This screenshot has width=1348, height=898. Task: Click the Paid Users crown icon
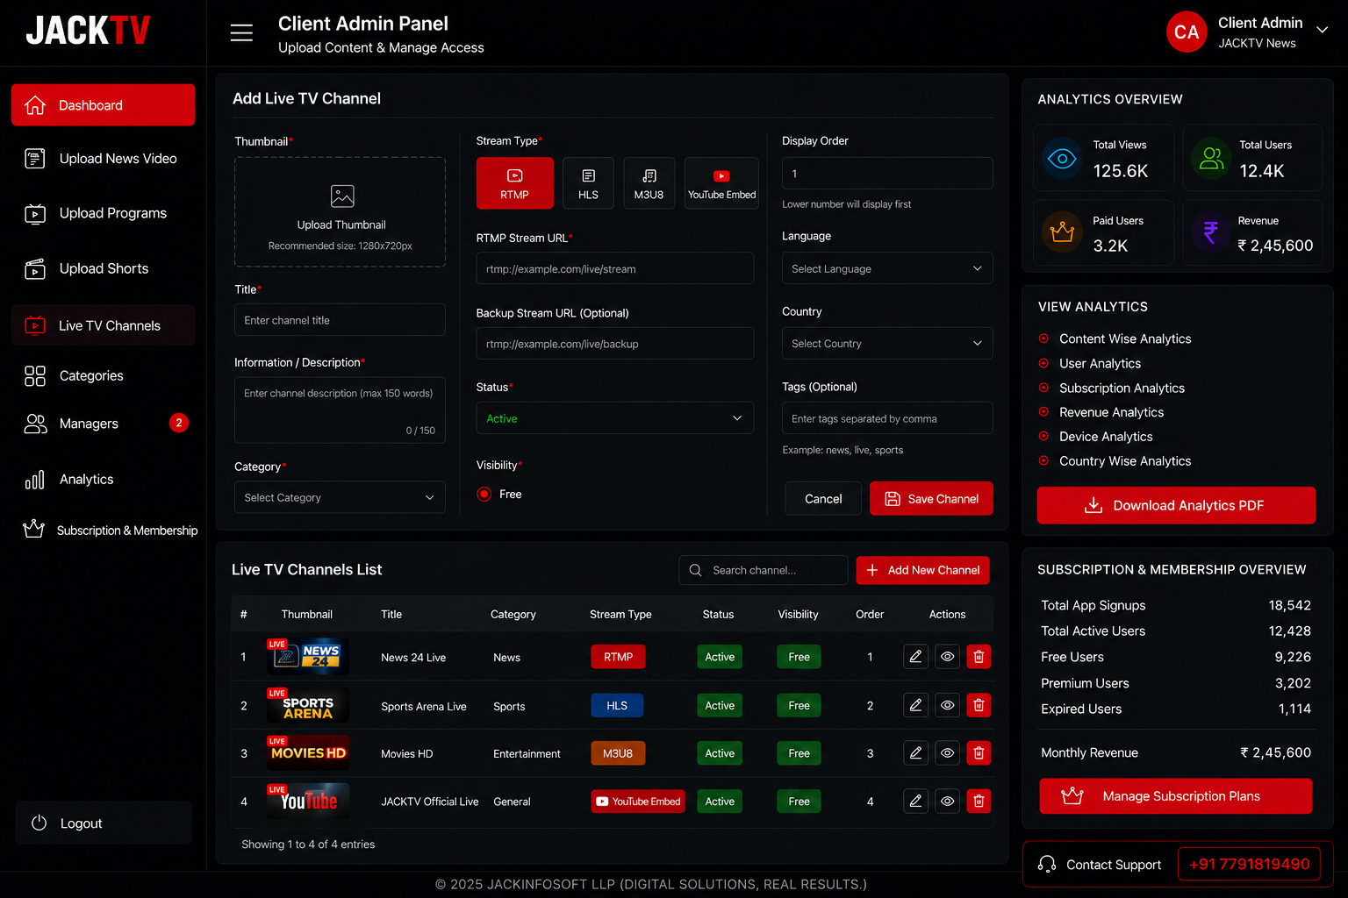[x=1062, y=232]
